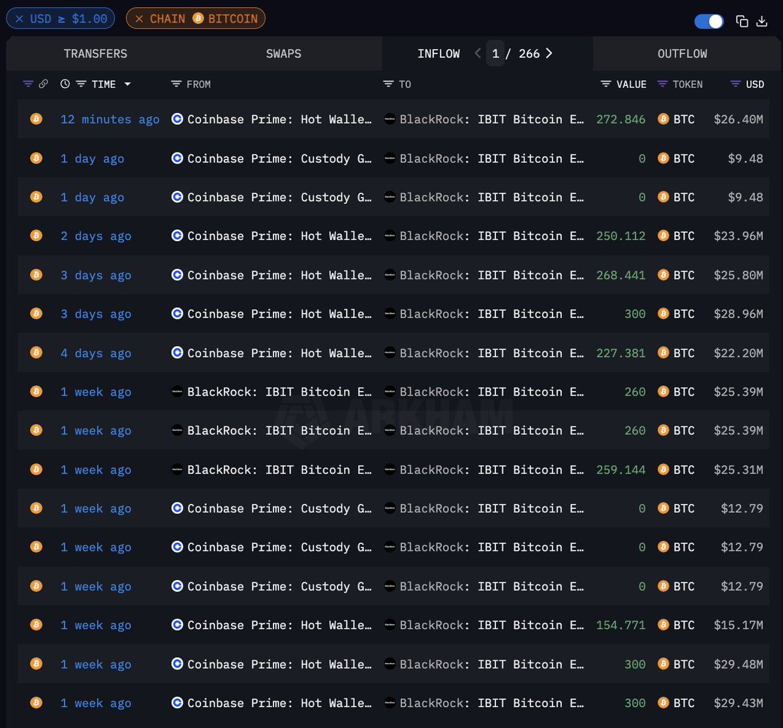Screen dimensions: 783x728
Task: Open the TOKEN column filter icon
Action: point(662,84)
